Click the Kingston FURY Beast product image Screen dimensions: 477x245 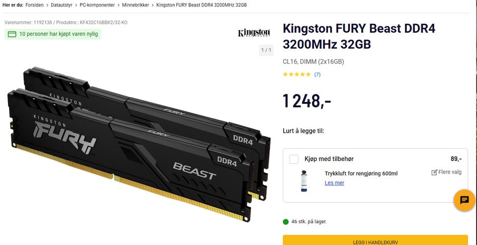tap(139, 144)
